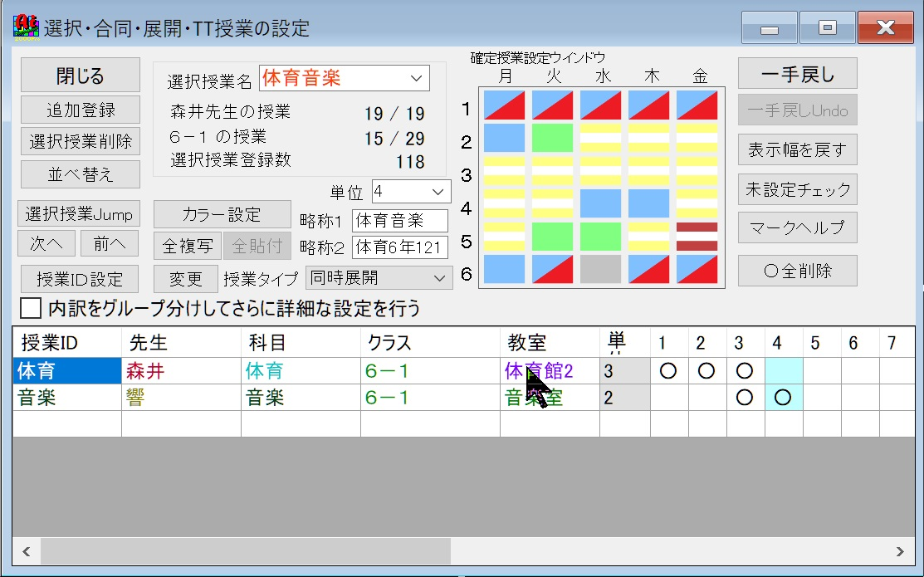Click the dark red Friday period 5 timetable cell
The width and height of the screenshot is (924, 577).
[697, 237]
